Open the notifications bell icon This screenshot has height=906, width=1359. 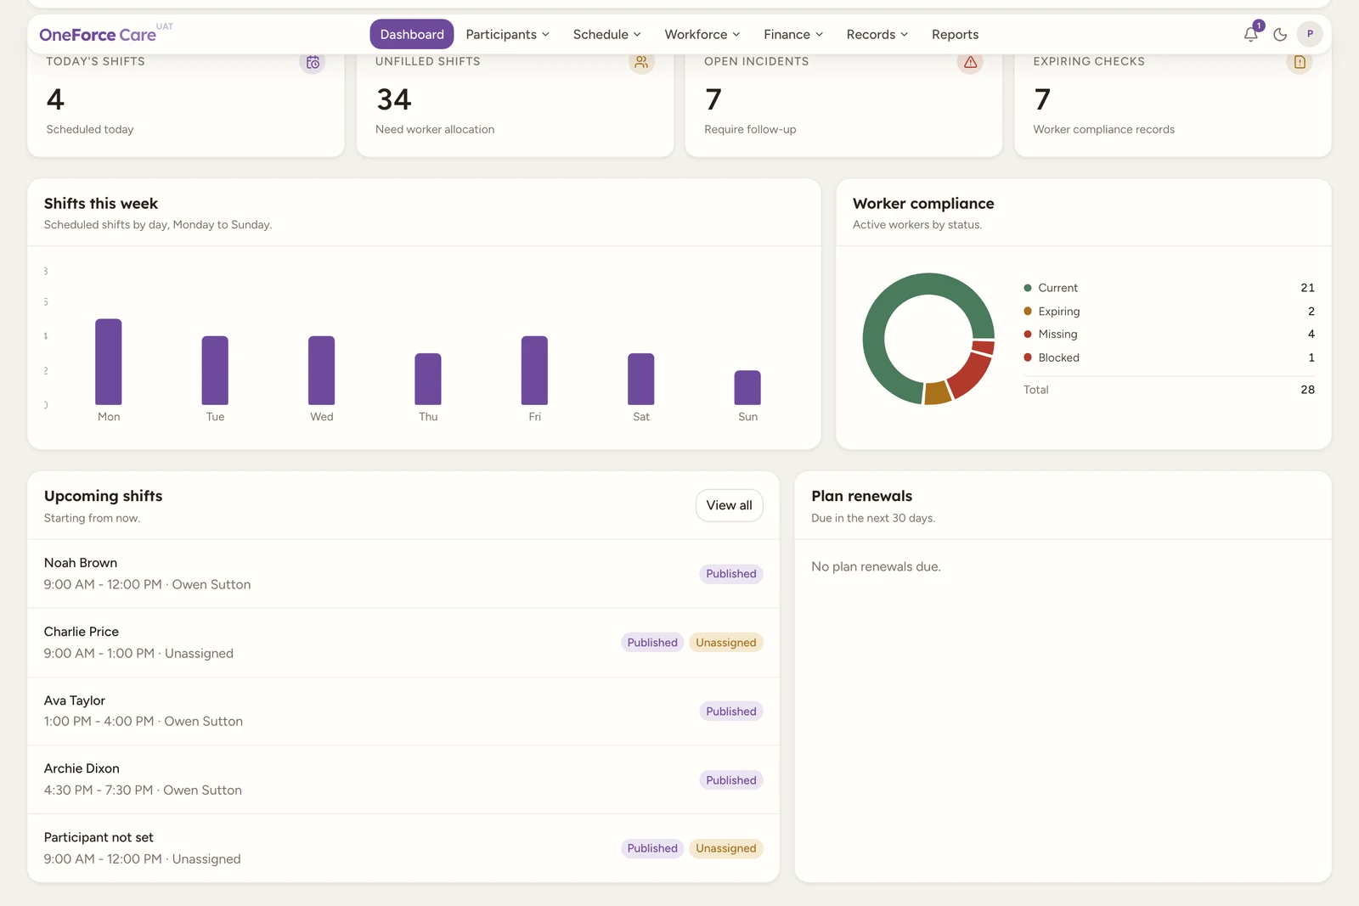click(1250, 34)
